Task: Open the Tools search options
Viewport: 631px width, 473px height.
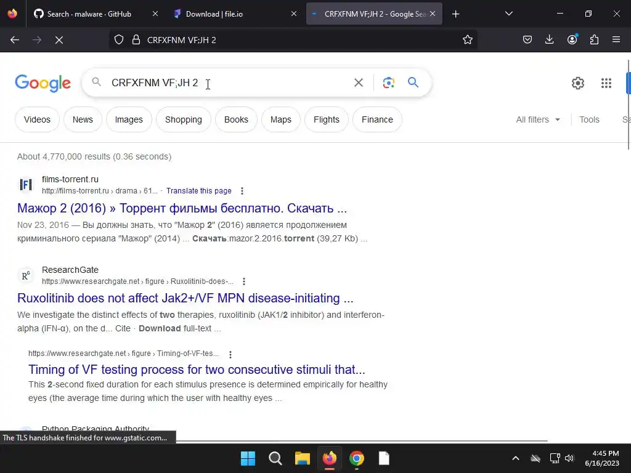Action: click(589, 119)
